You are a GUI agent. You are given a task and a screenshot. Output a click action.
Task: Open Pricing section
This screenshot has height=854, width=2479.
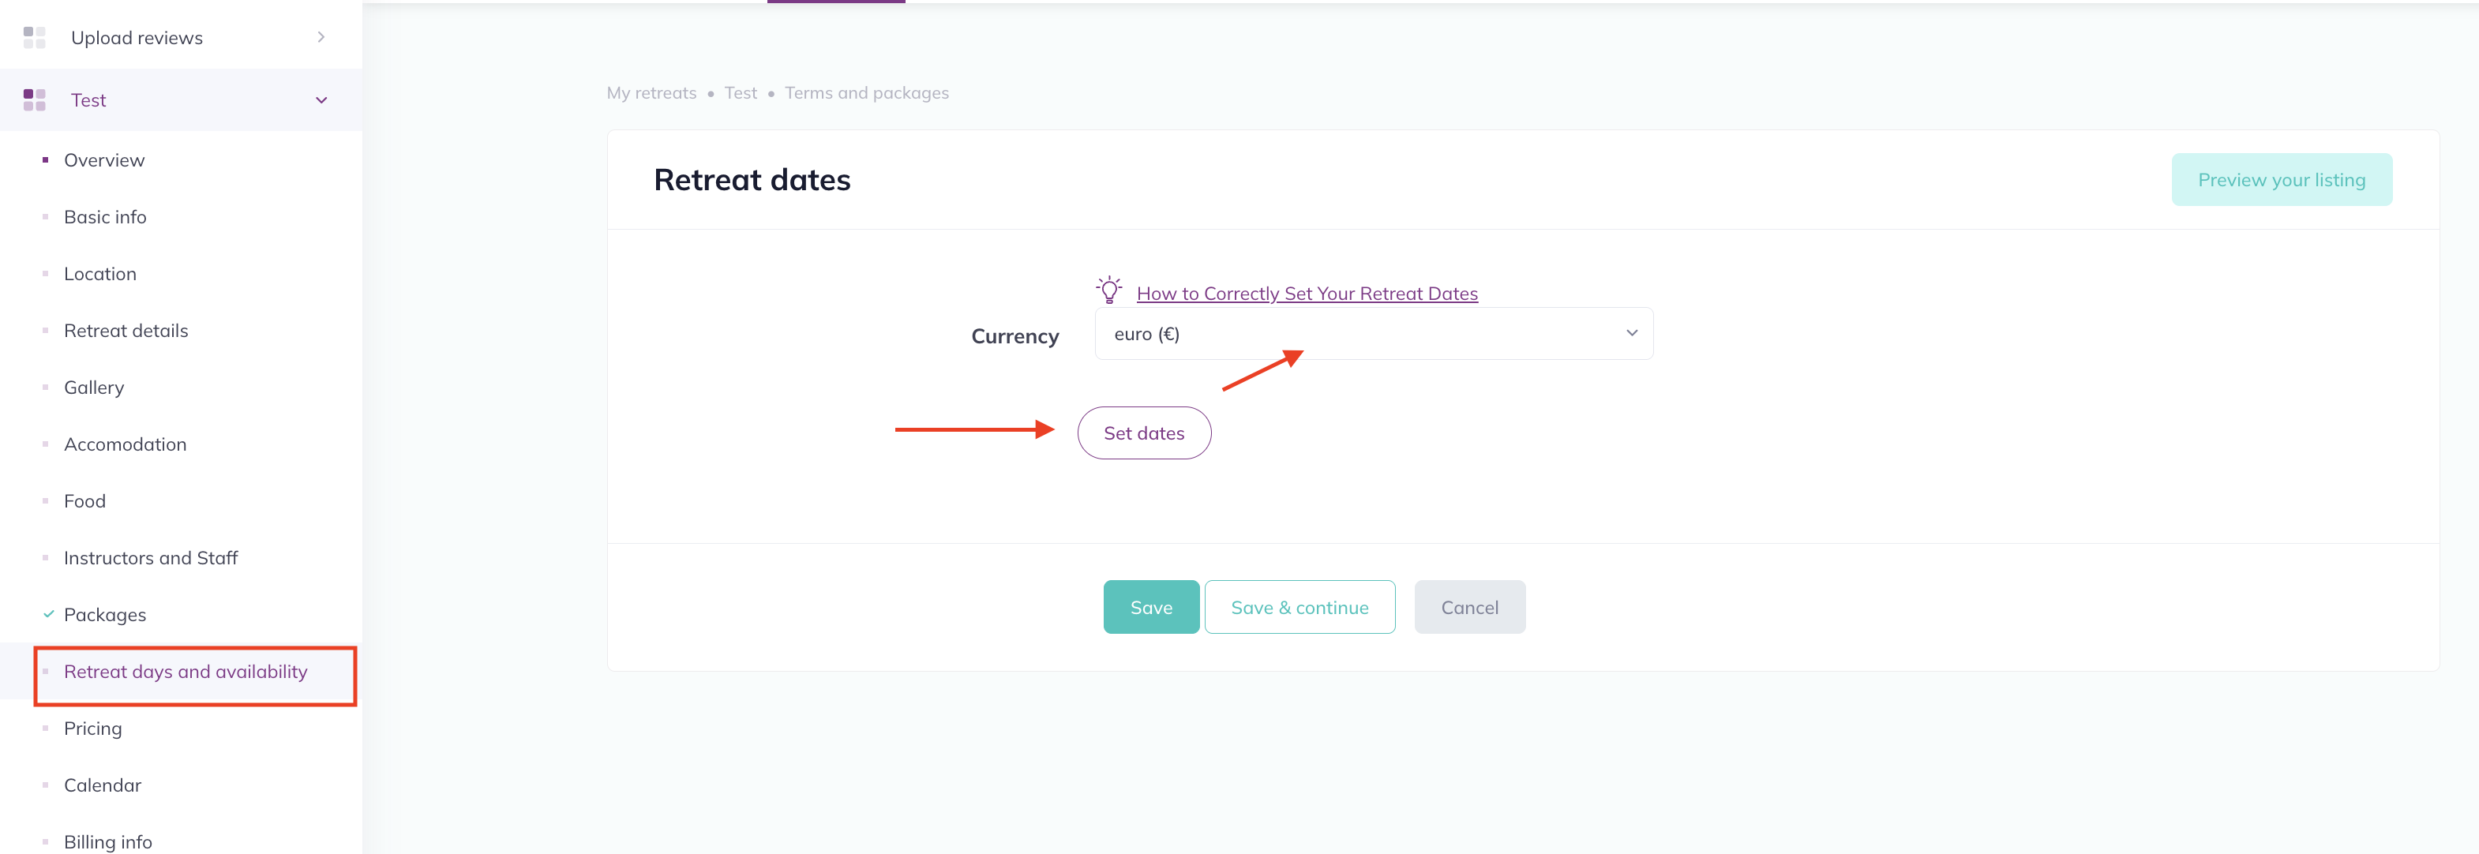[x=93, y=729]
